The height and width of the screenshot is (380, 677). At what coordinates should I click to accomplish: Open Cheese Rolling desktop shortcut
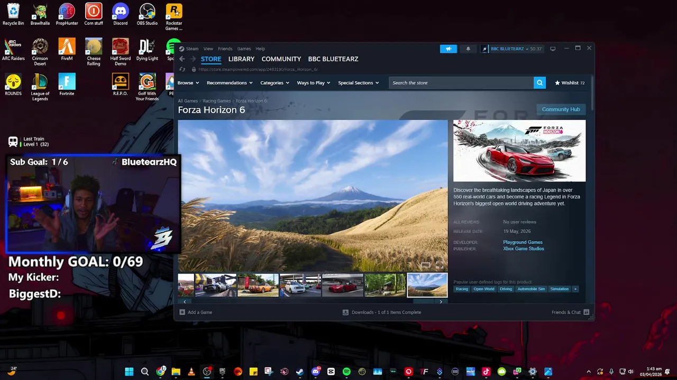[94, 52]
